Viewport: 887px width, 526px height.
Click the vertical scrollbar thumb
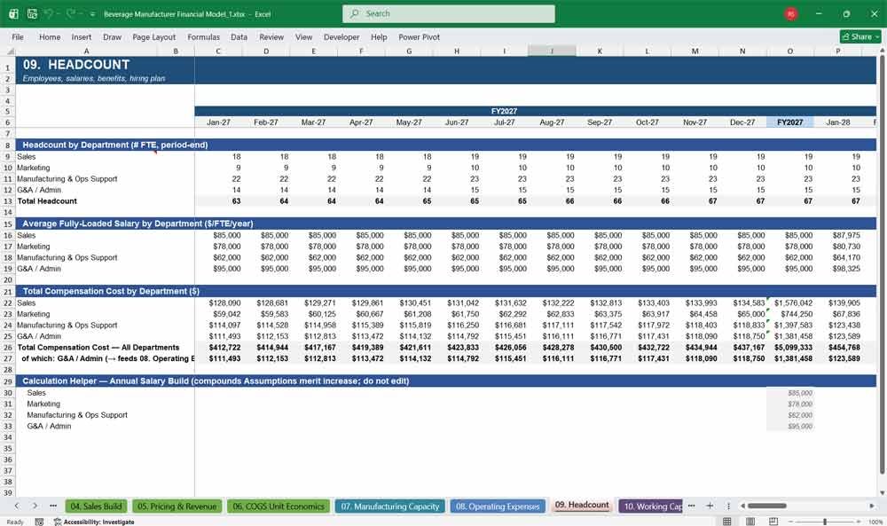[x=882, y=264]
